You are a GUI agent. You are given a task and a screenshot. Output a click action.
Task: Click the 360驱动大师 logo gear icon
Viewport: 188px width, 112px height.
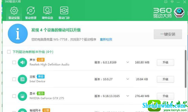pyautogui.click(x=179, y=13)
